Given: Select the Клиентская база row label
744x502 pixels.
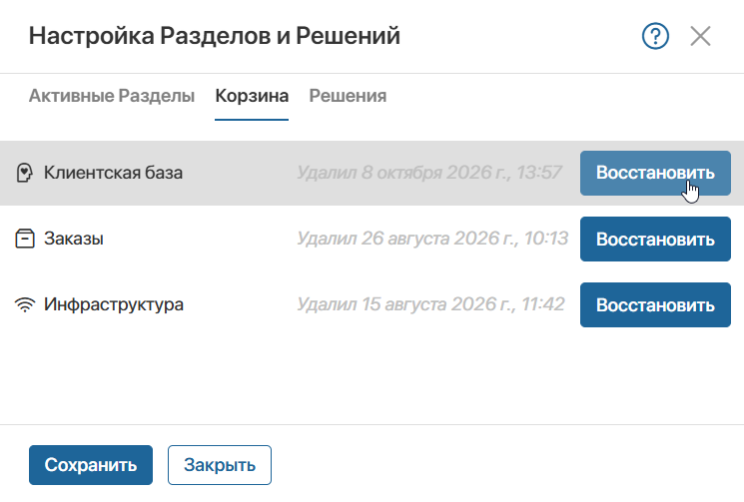Looking at the screenshot, I should pyautogui.click(x=113, y=173).
